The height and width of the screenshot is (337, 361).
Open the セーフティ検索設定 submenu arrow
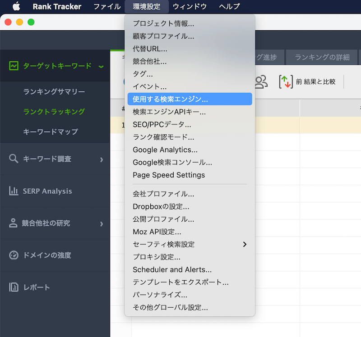pos(245,244)
